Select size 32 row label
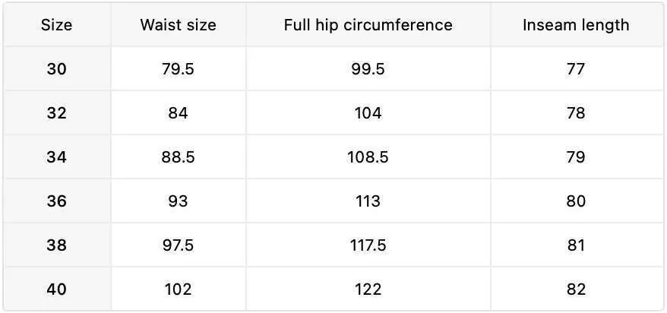This screenshot has height=313, width=667. [56, 113]
